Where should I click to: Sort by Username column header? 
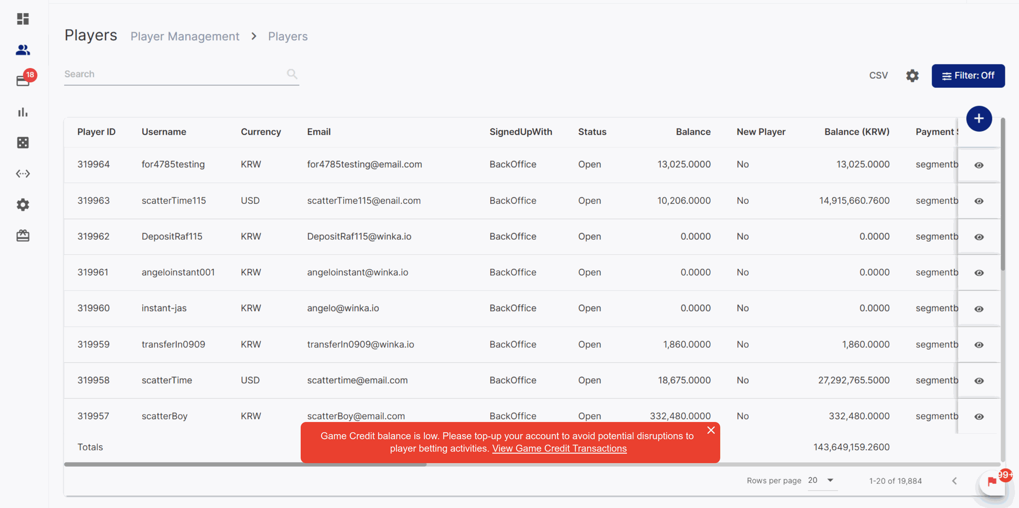tap(164, 132)
